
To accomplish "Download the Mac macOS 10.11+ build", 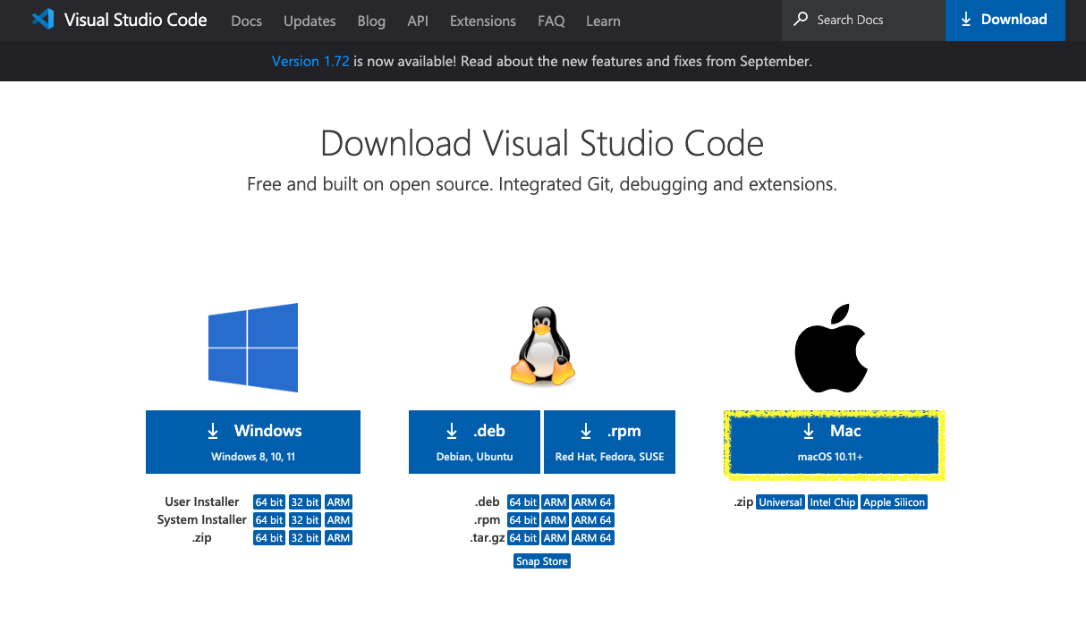I will click(834, 443).
